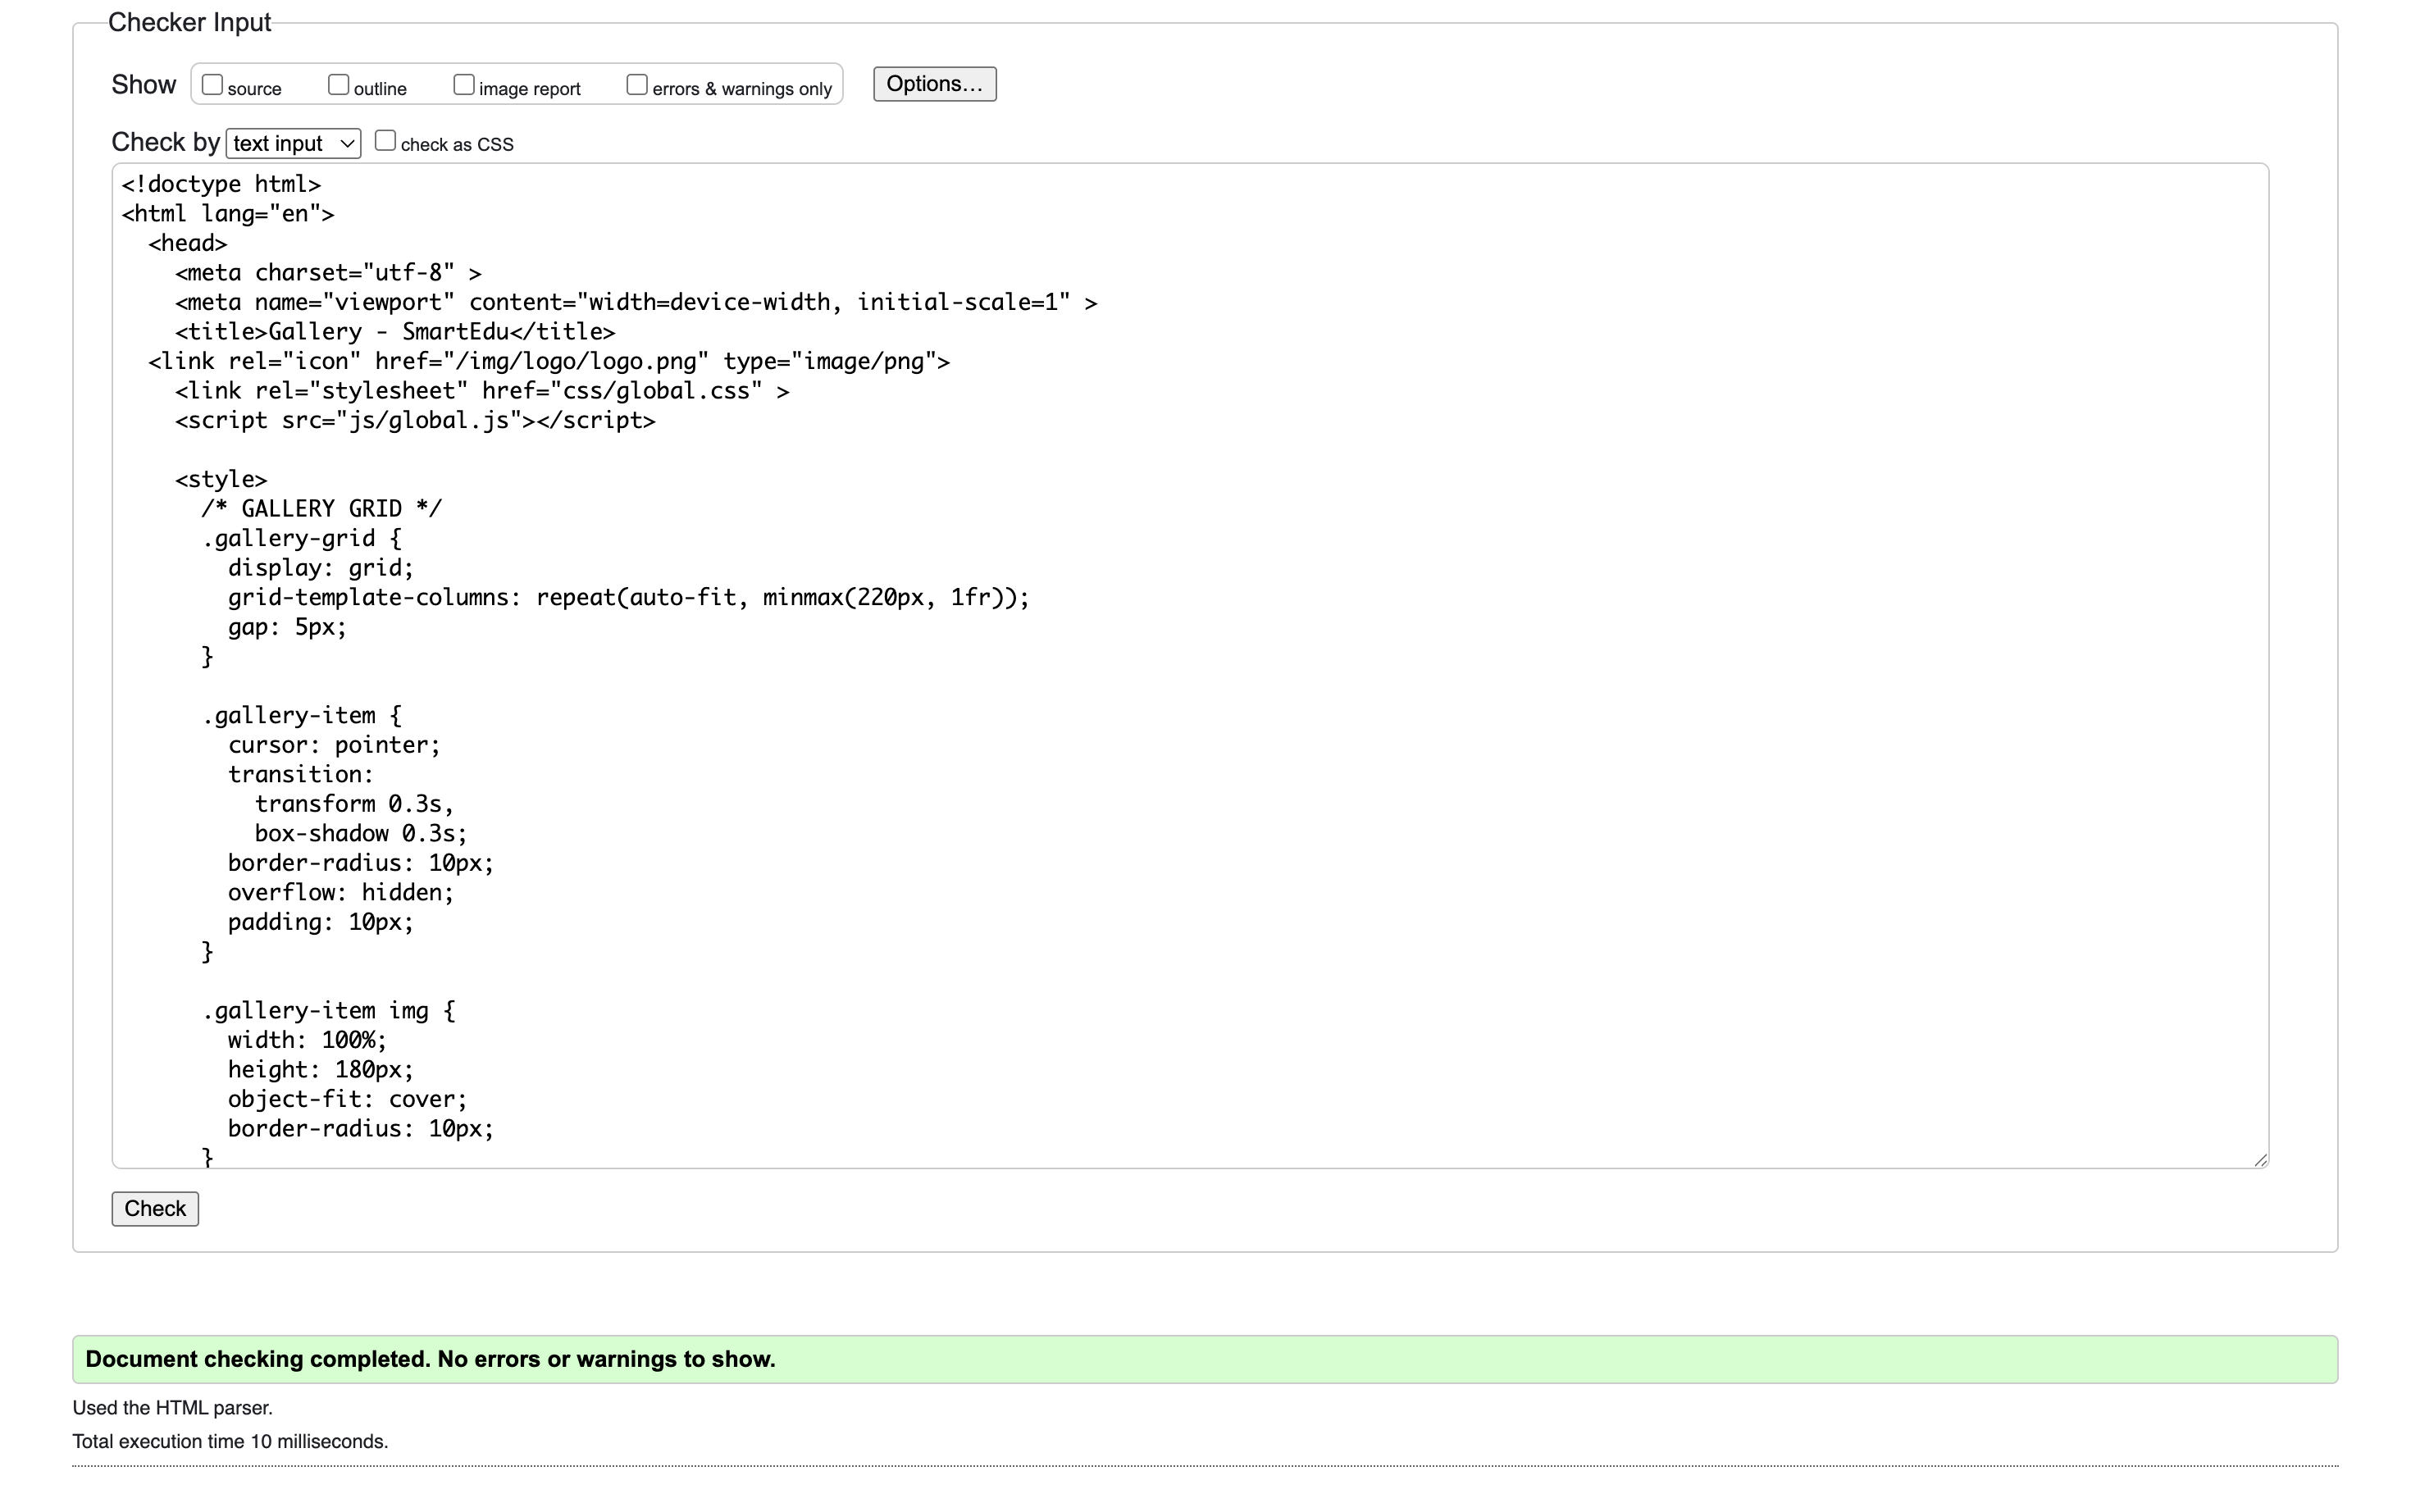
Task: Enable the source checkbox
Action: (212, 85)
